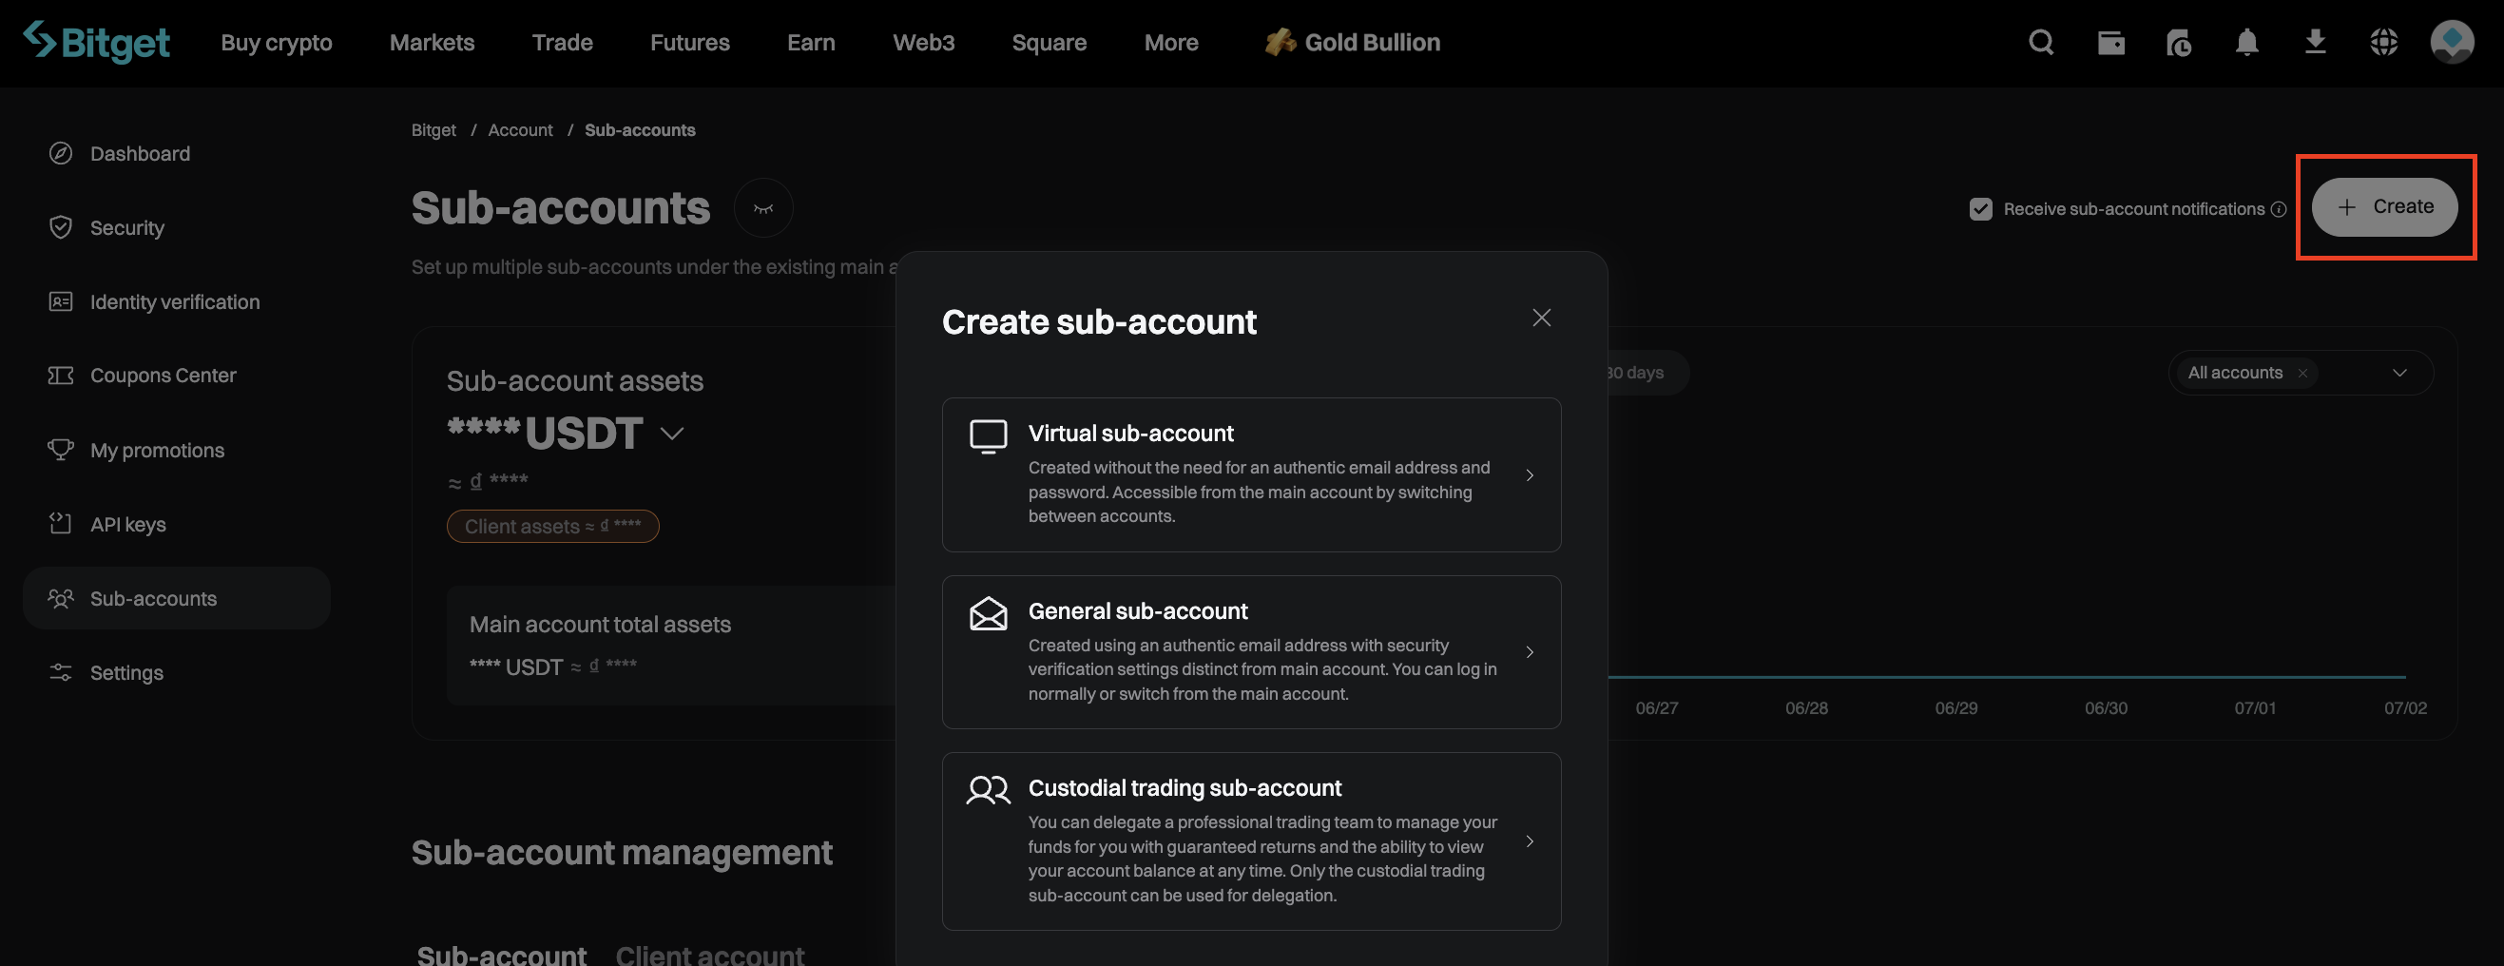This screenshot has height=966, width=2504.
Task: Click the 07/01 chart date label
Action: click(2254, 707)
